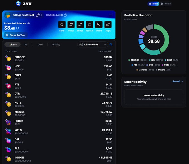
Task: Select the DeFi tab
Action: click(x=40, y=44)
